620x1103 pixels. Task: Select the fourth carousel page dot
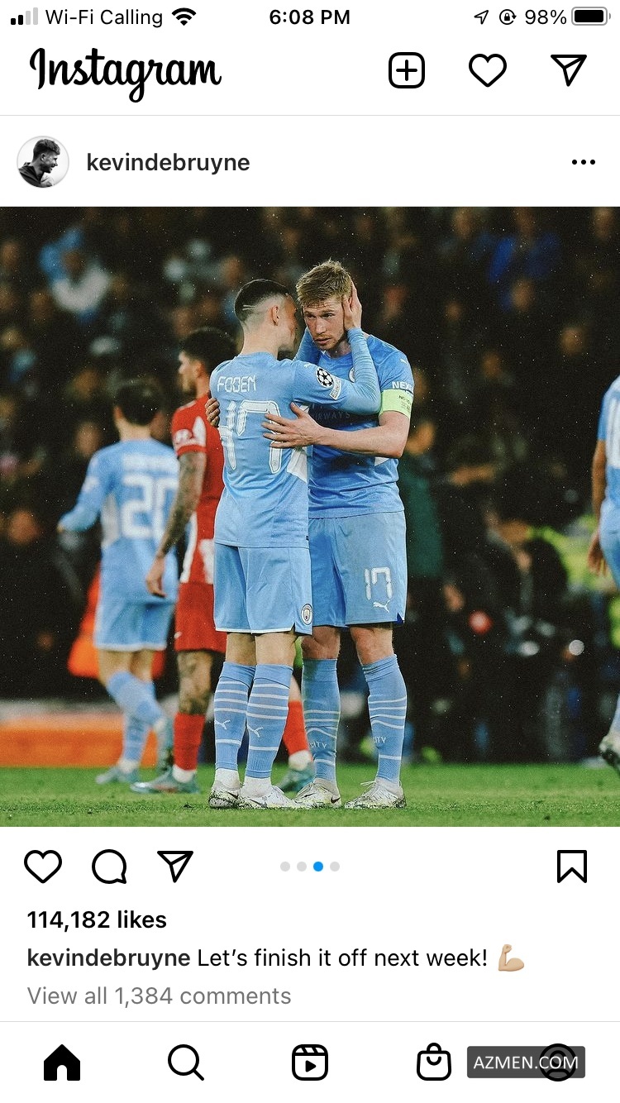pyautogui.click(x=335, y=867)
